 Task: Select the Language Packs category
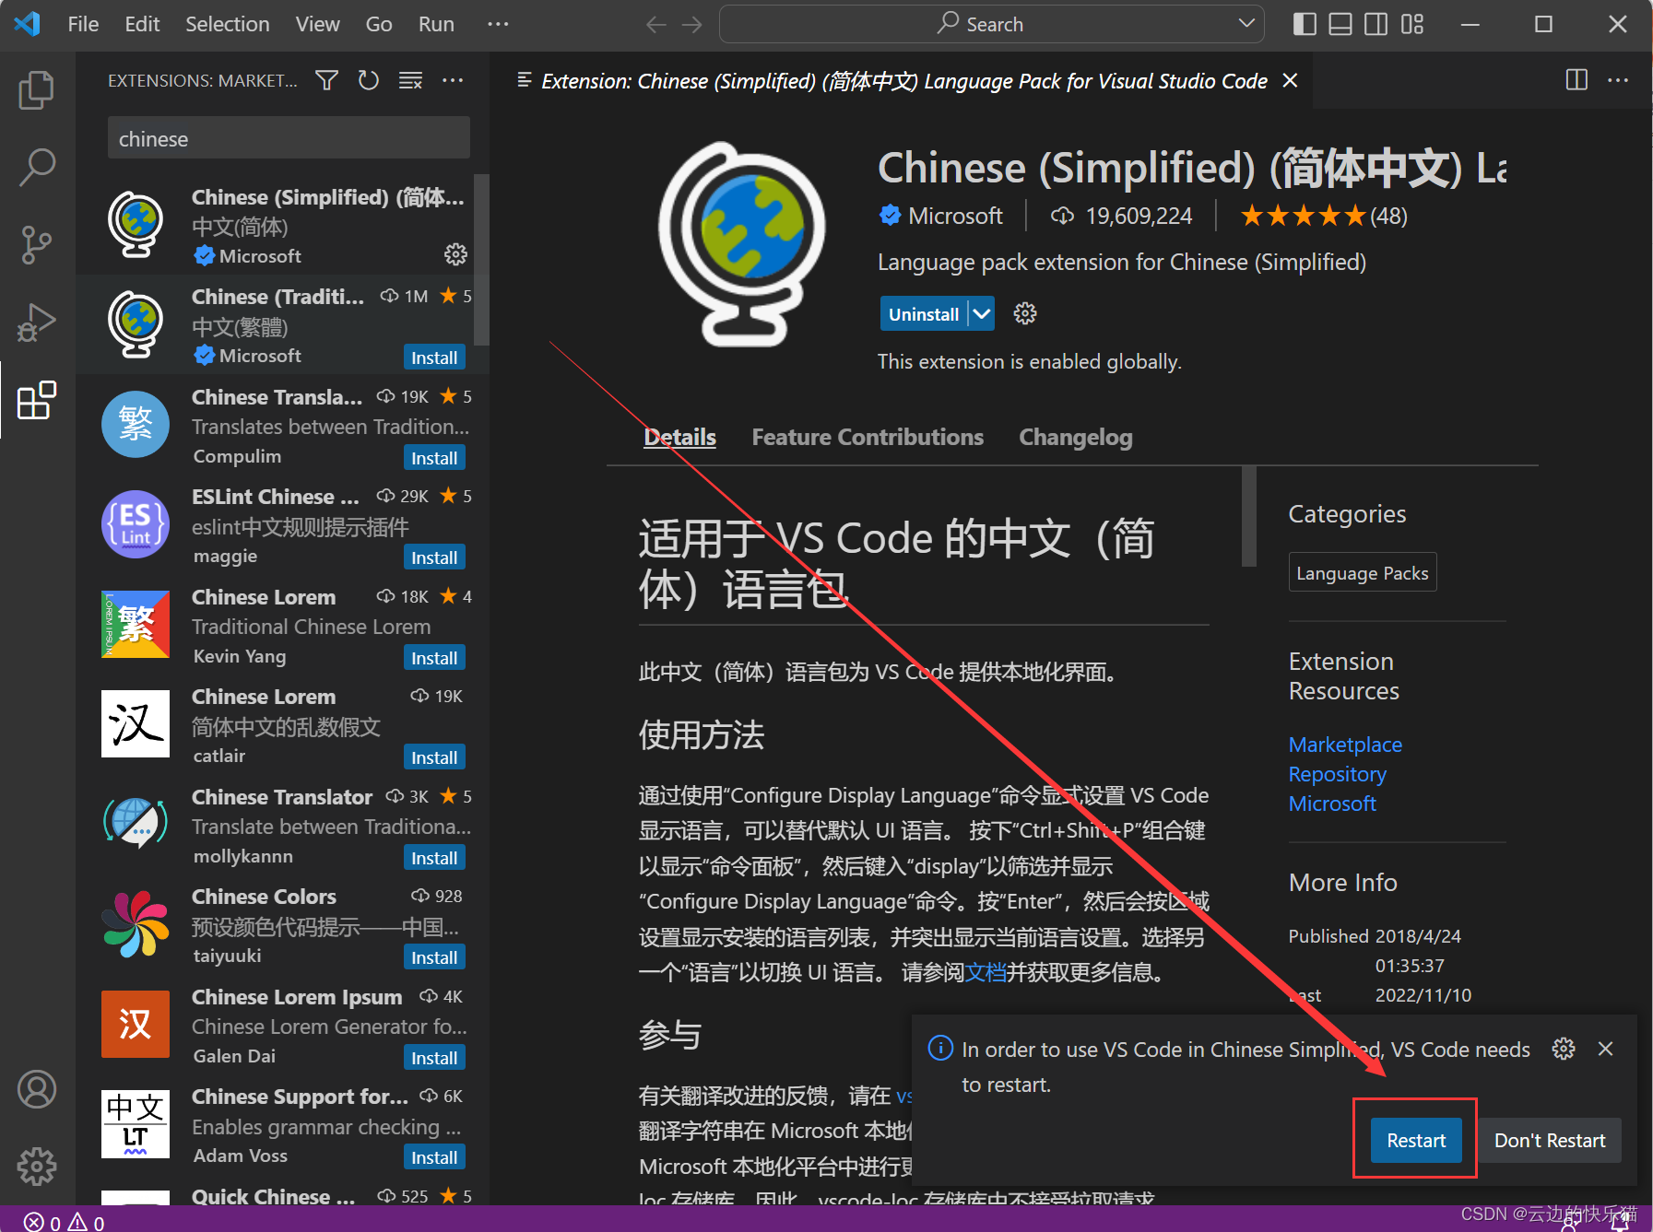pyautogui.click(x=1362, y=571)
